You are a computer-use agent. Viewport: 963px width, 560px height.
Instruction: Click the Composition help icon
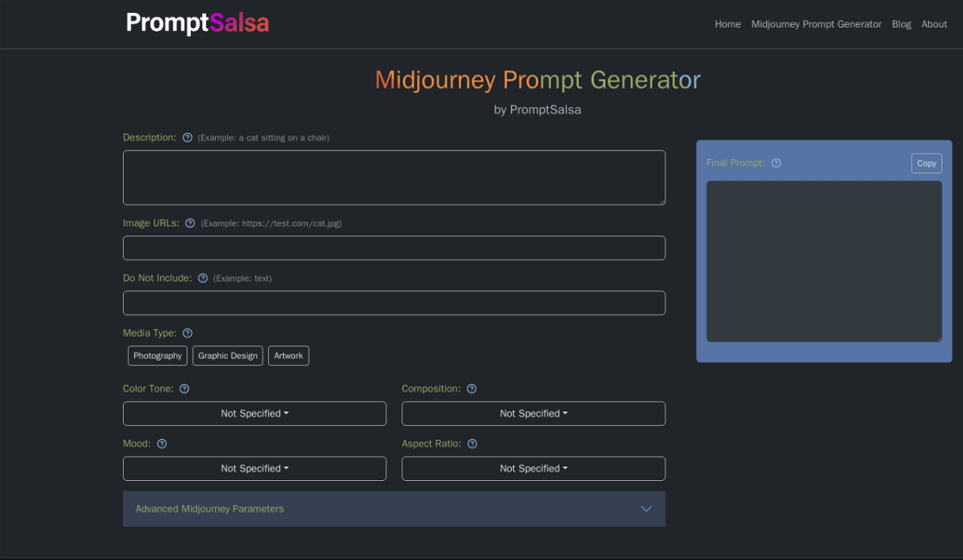pyautogui.click(x=471, y=389)
